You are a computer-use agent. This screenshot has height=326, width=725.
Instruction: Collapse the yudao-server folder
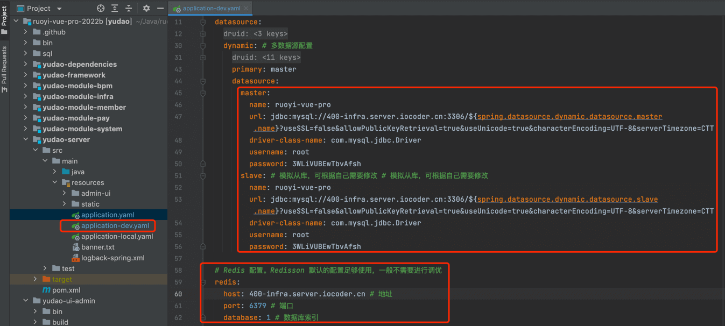tap(25, 139)
